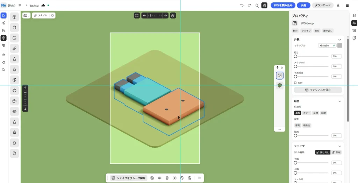Jump to the シェイプ tab
358x183 pixels.
[x=306, y=30]
